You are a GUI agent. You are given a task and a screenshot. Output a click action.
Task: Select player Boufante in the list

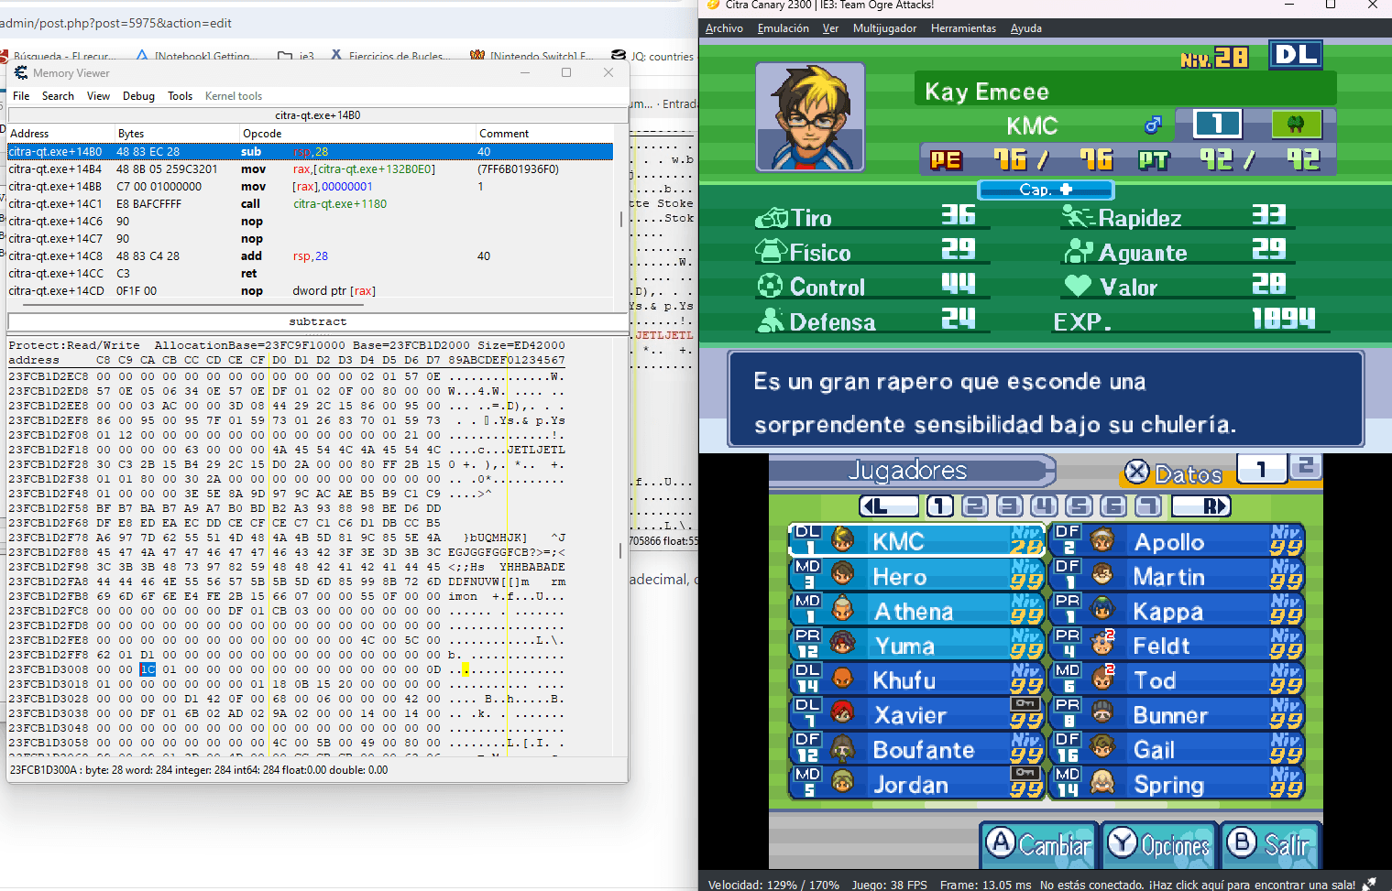click(917, 749)
